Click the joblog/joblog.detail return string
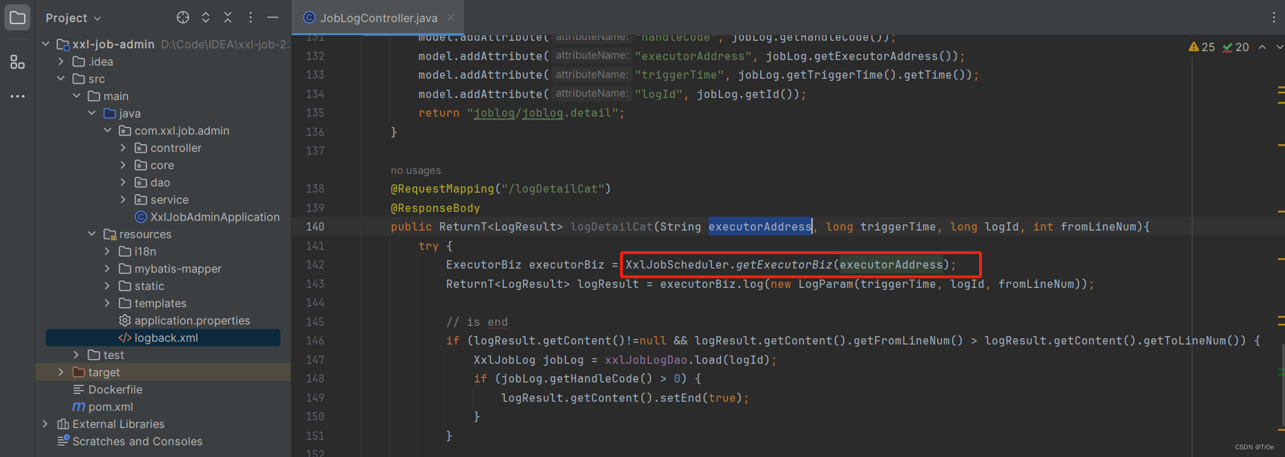 coord(545,113)
